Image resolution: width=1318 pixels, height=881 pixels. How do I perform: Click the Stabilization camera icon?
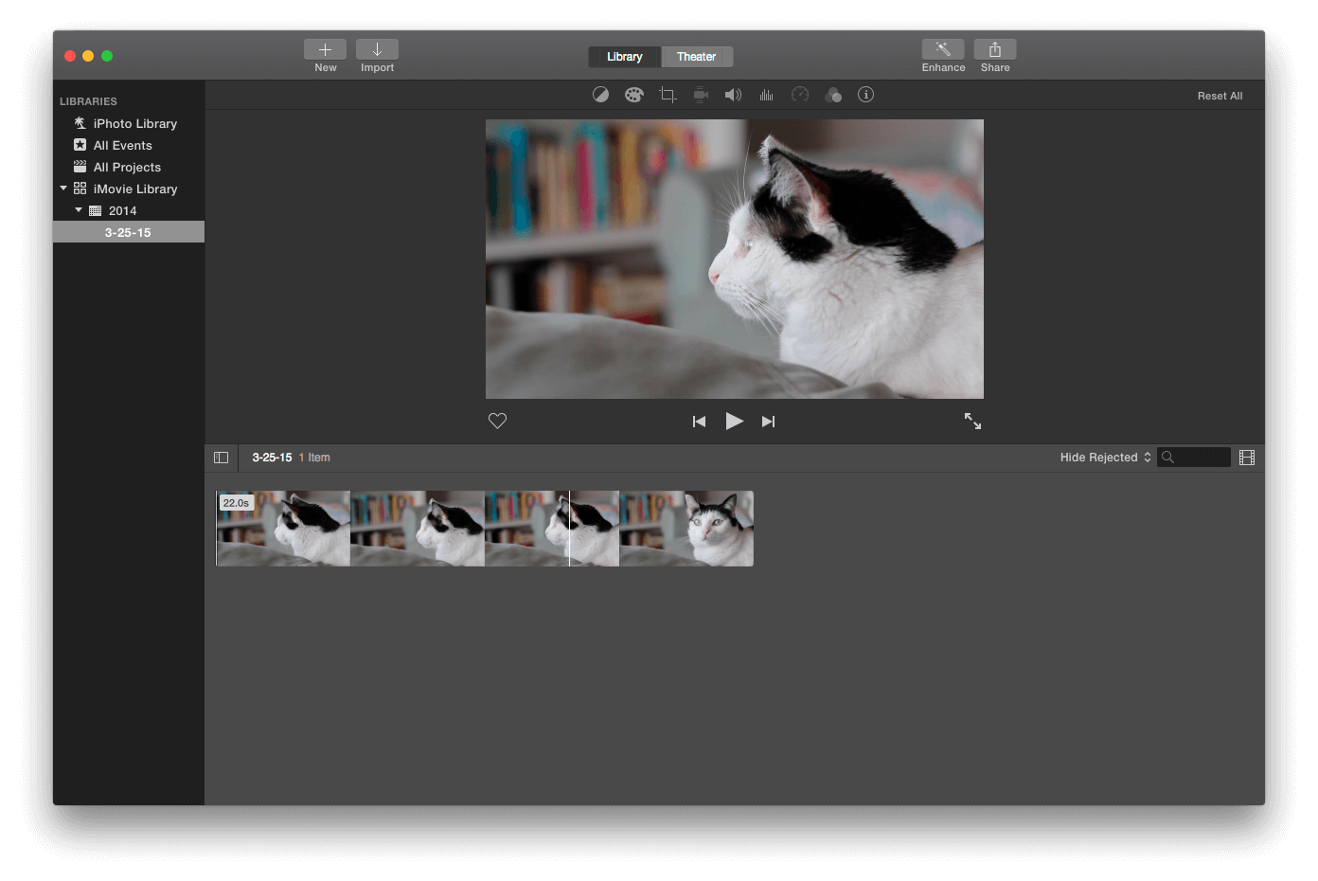(x=700, y=94)
